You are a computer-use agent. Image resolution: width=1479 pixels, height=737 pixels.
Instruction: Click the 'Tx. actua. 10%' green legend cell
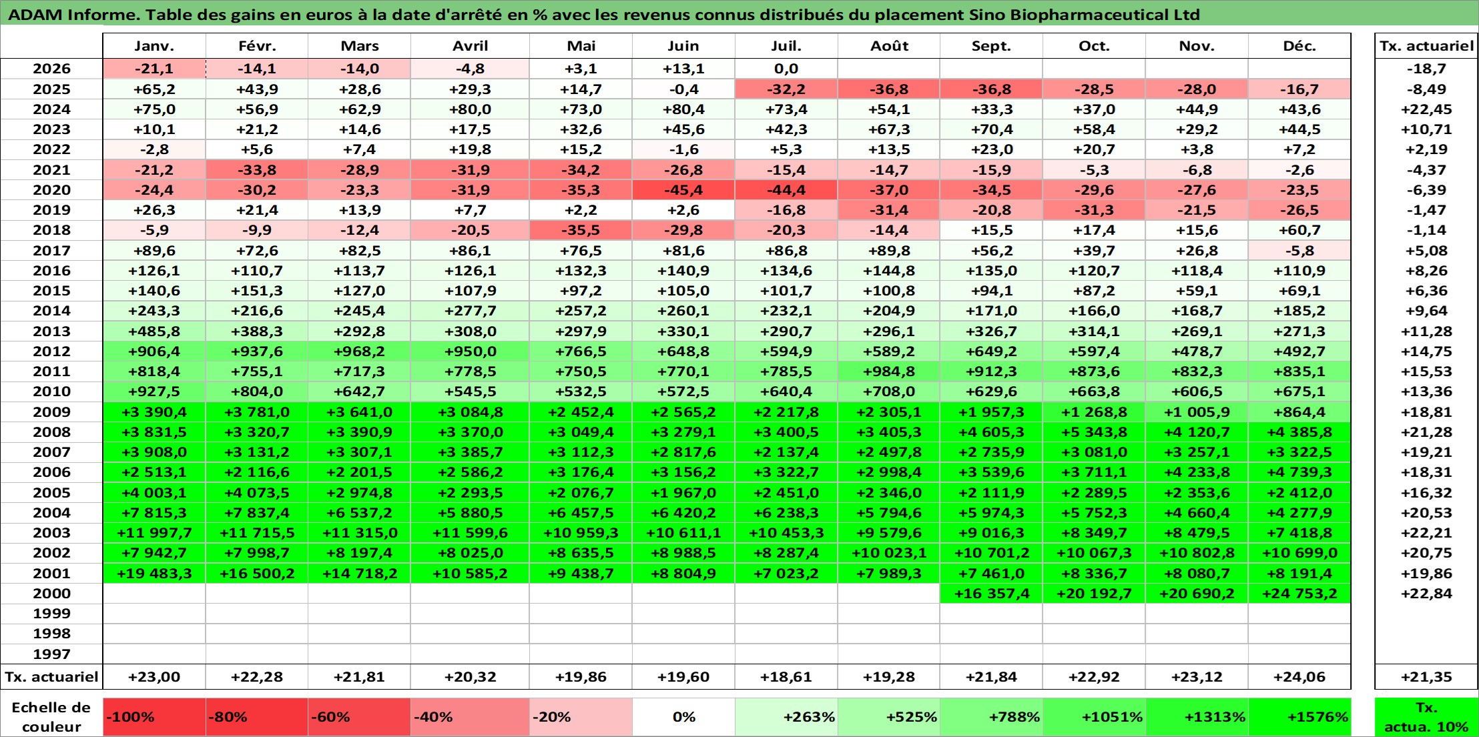click(1426, 717)
